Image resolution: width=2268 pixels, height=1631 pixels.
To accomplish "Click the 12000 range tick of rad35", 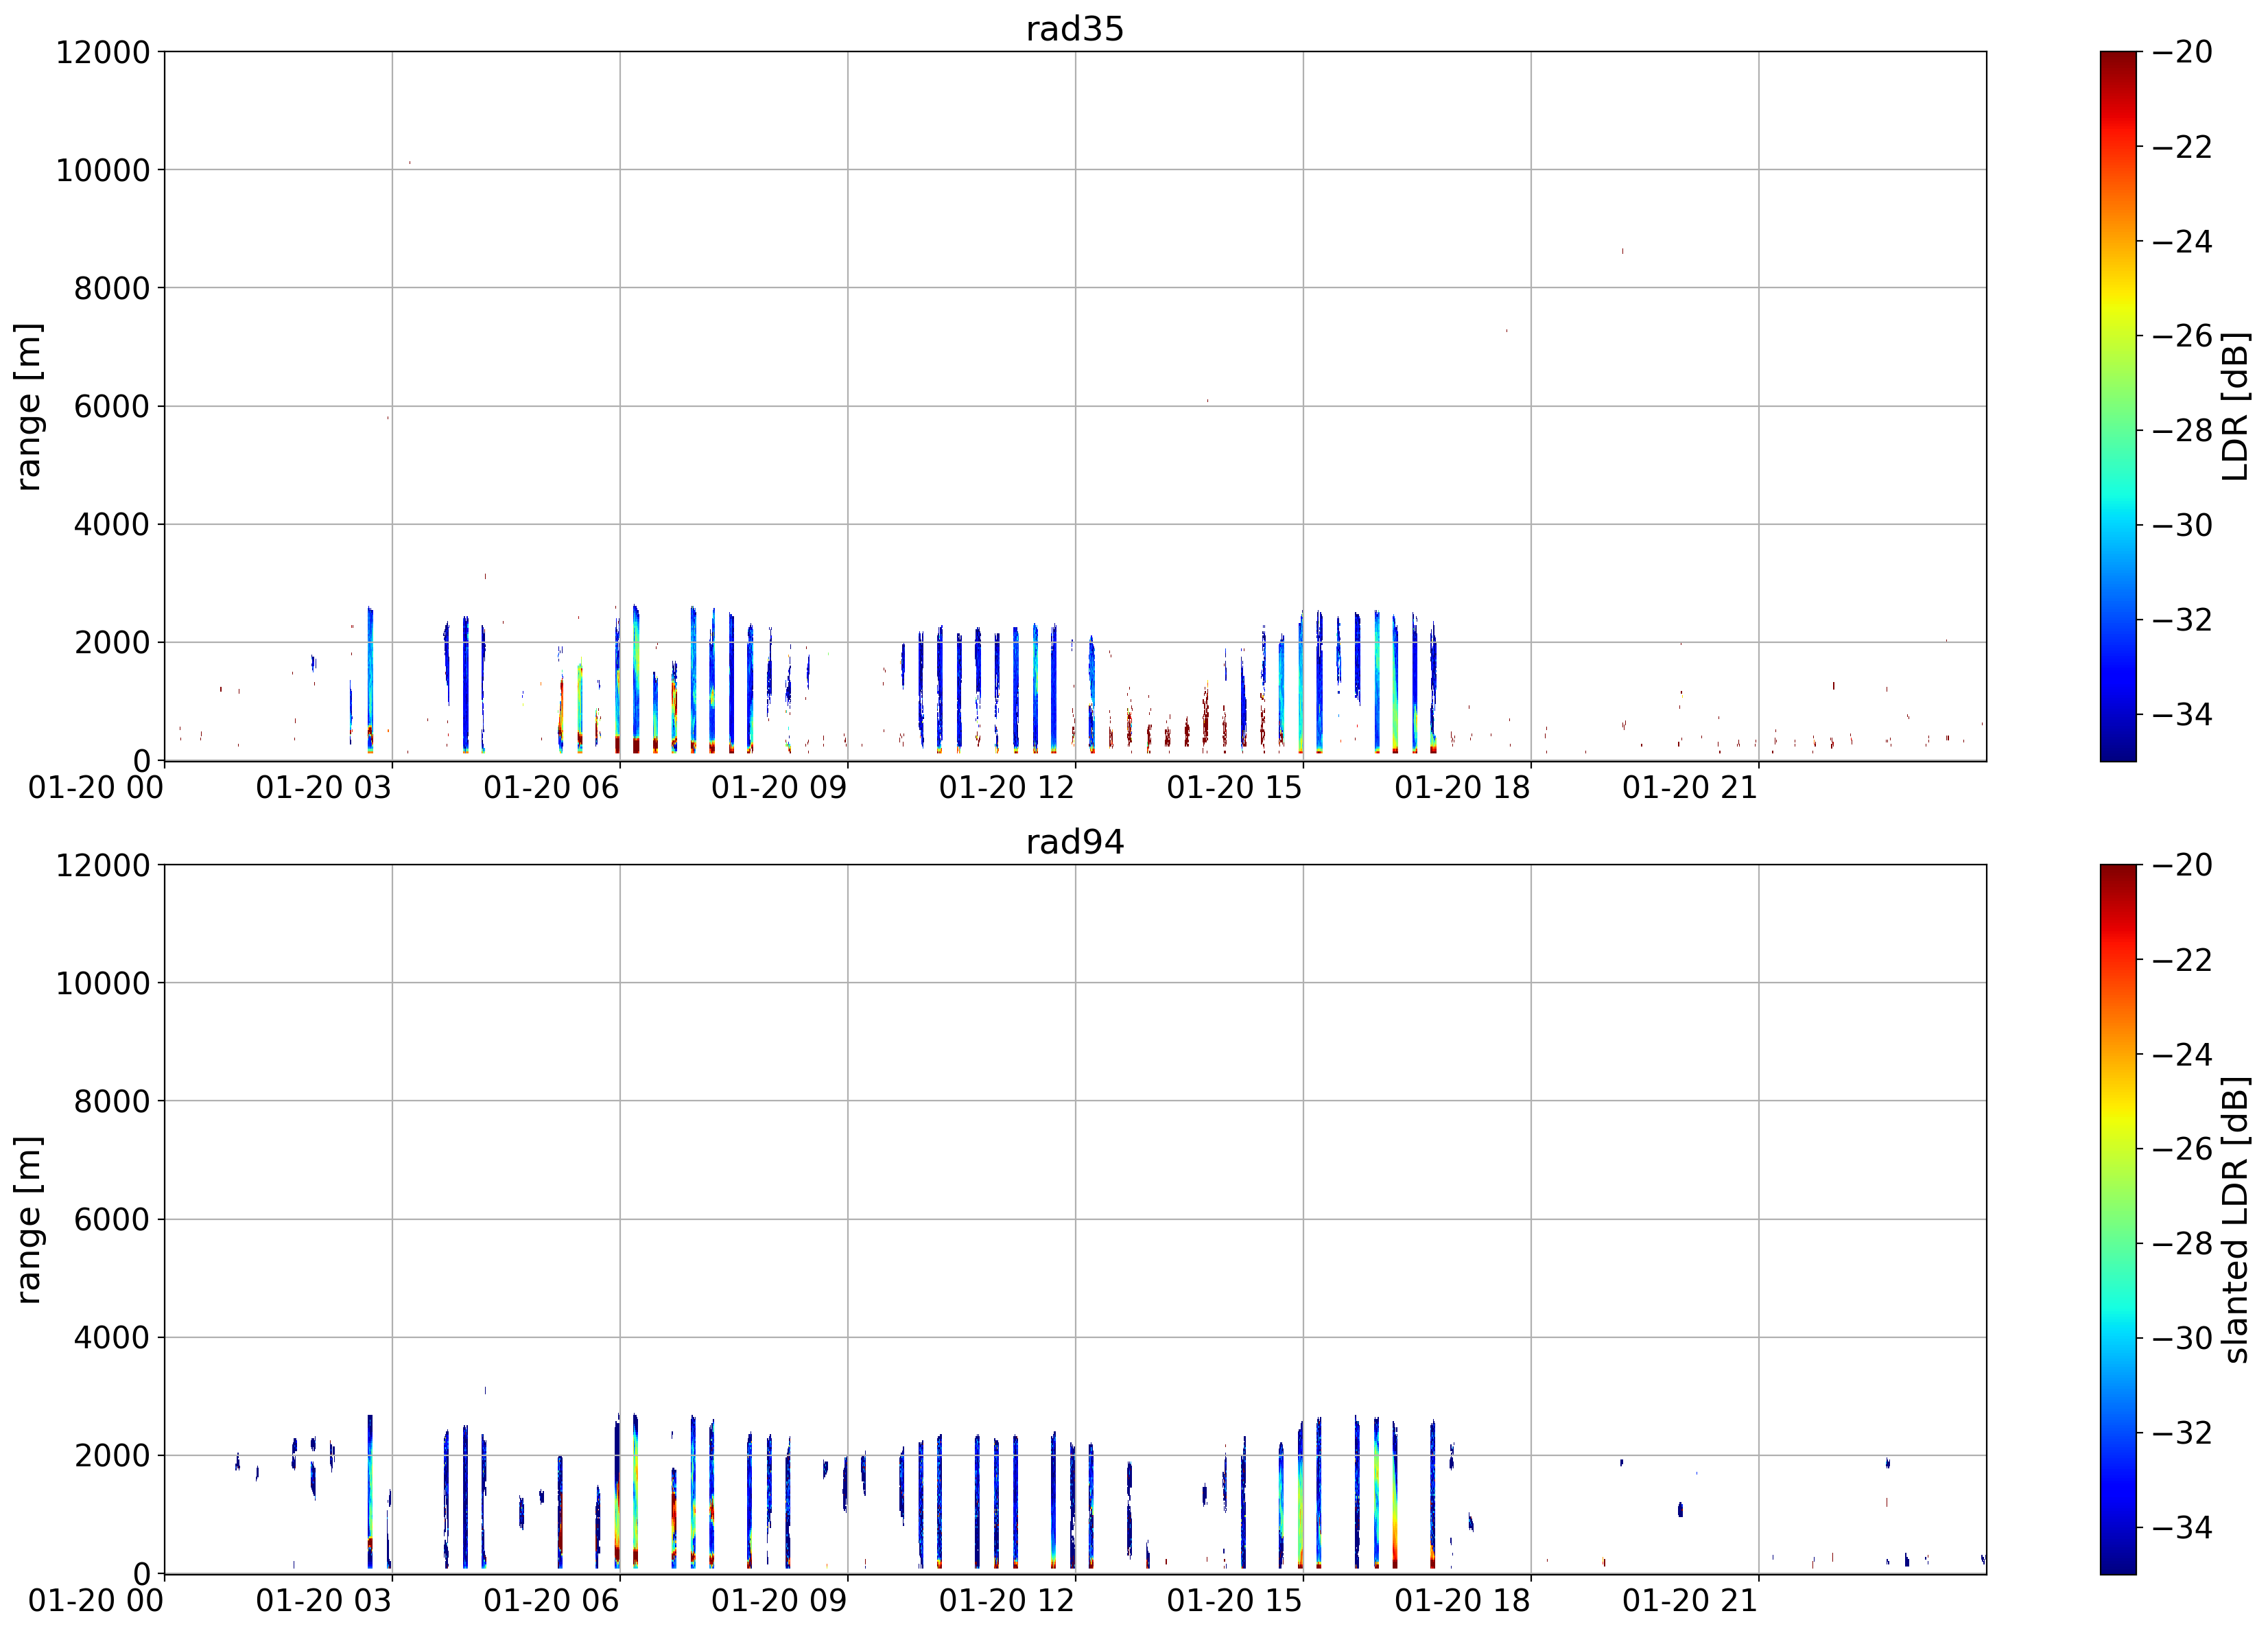I will 103,52.
